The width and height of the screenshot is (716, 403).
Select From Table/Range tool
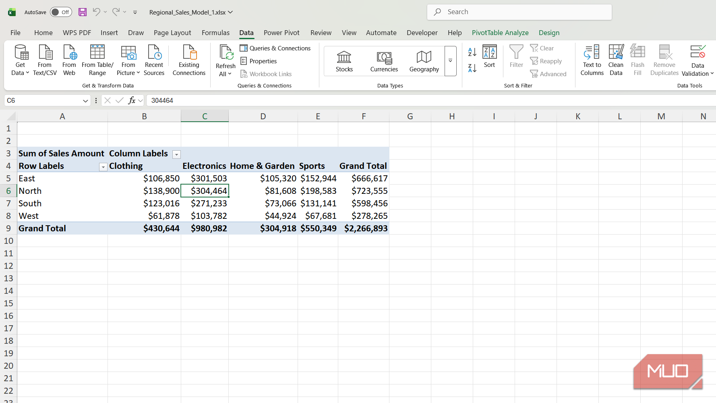pos(97,60)
